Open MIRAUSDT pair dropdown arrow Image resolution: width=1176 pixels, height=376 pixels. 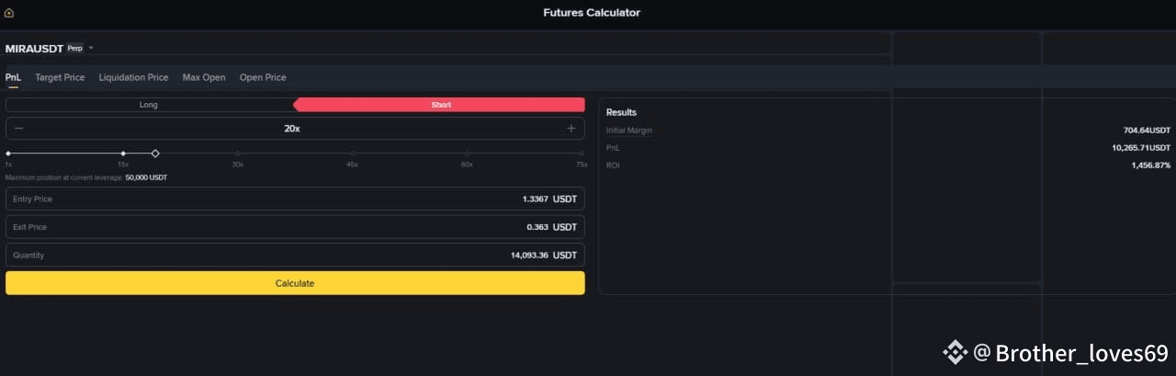[91, 48]
